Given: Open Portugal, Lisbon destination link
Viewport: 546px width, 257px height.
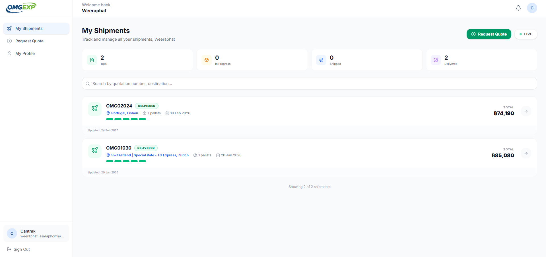Looking at the screenshot, I should (125, 113).
